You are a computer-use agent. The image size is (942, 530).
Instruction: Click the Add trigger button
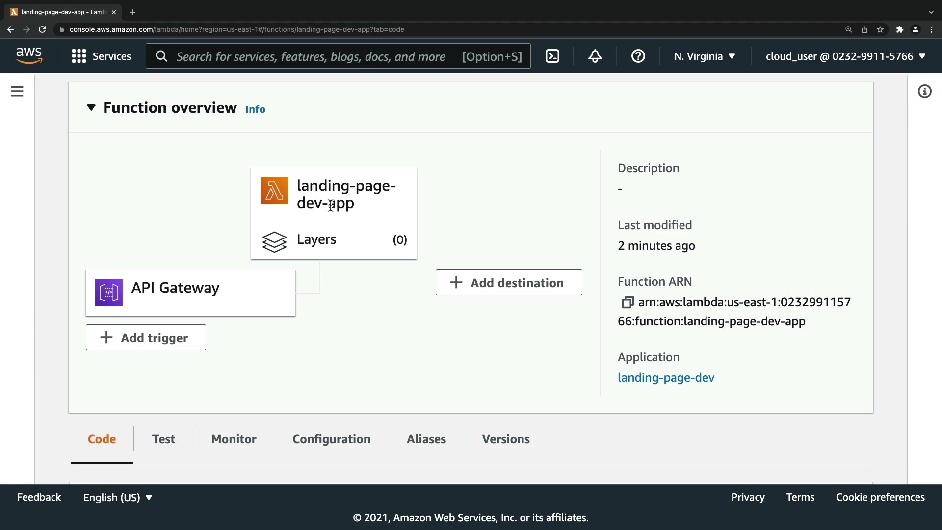click(x=146, y=338)
